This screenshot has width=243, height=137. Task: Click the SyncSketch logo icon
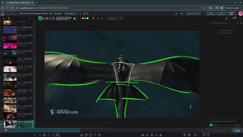click(3, 14)
